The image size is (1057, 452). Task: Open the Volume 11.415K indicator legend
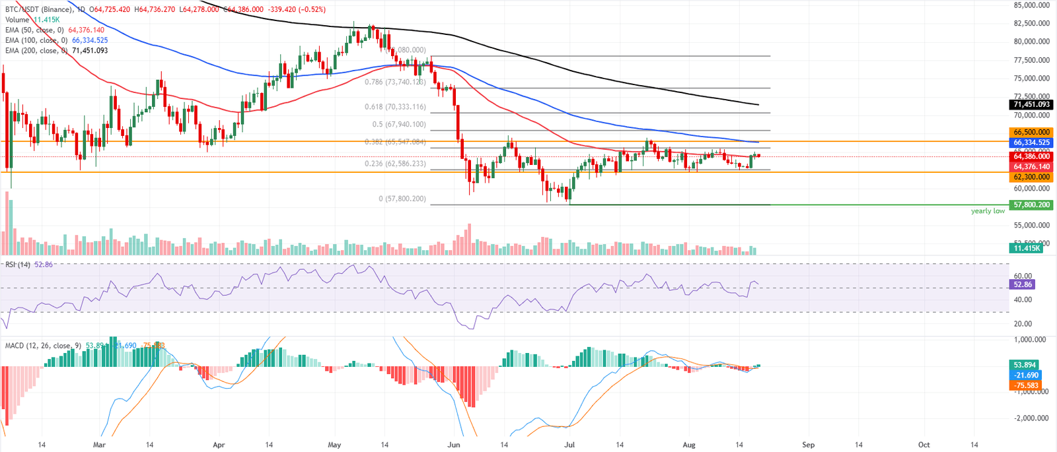click(32, 20)
